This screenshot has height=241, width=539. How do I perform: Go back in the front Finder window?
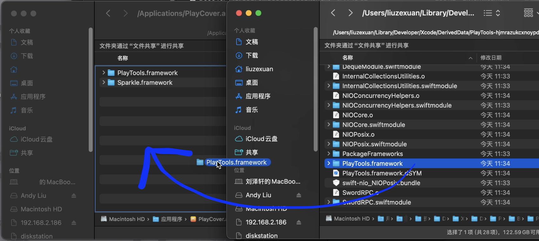333,13
